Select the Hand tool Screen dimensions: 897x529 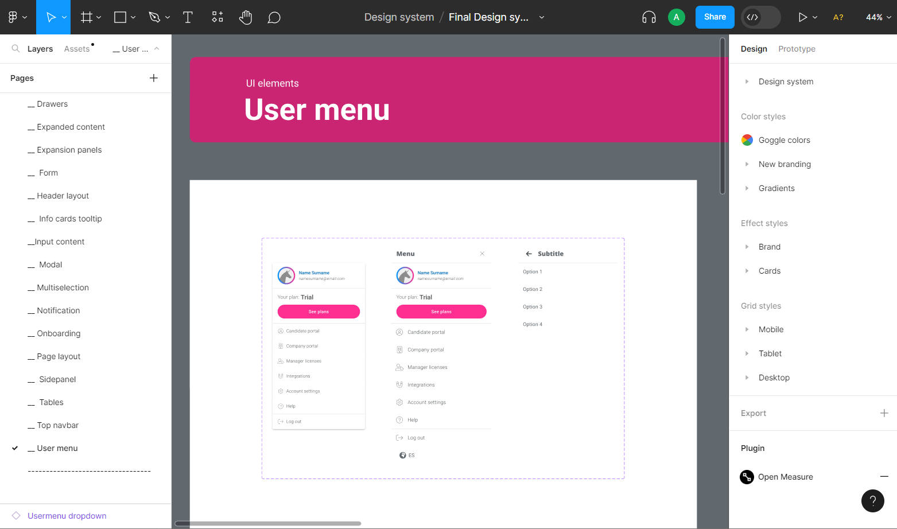246,17
